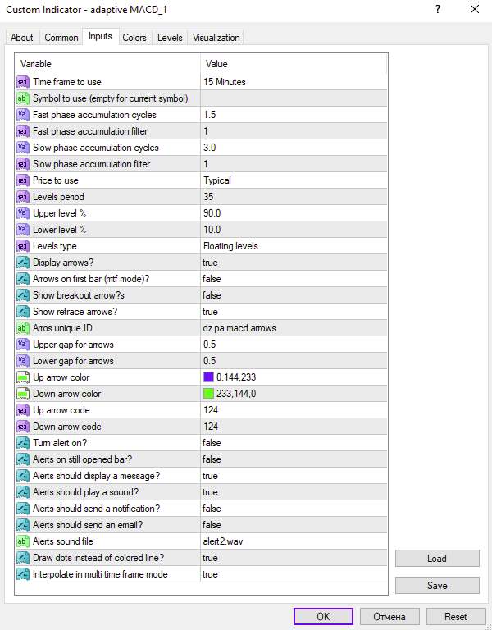Viewport: 492px width, 630px height.
Task: Click the green Down arrow color swatch
Action: pyautogui.click(x=208, y=394)
